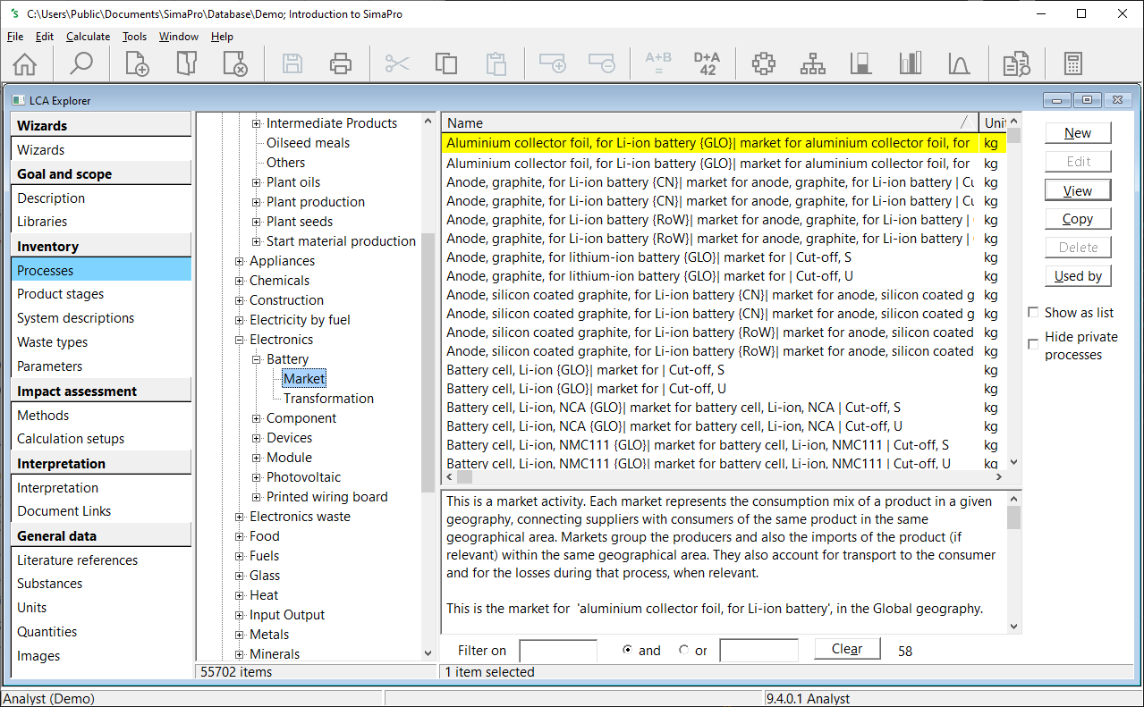Click the New document toolbar icon

coord(137,63)
